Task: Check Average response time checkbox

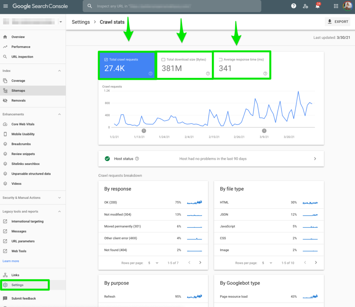Action: coord(220,59)
